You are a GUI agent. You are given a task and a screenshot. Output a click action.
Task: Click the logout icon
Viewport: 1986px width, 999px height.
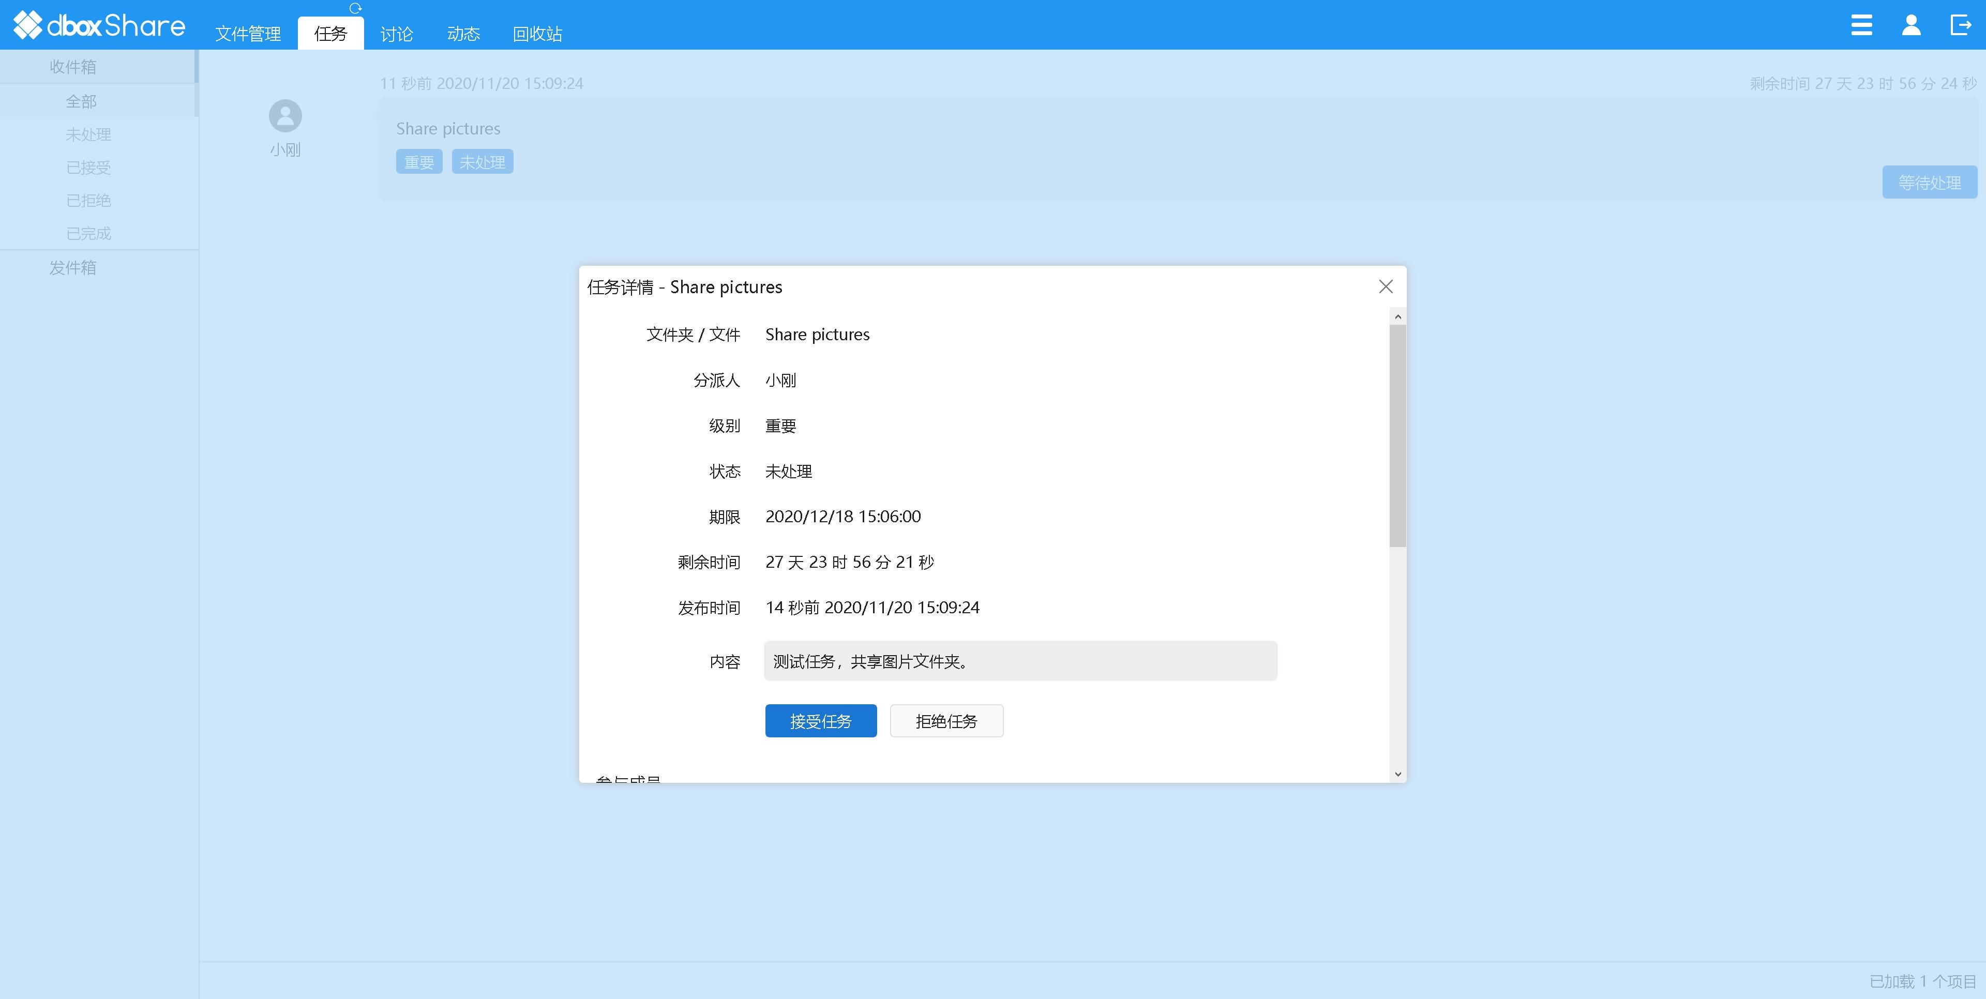tap(1961, 25)
